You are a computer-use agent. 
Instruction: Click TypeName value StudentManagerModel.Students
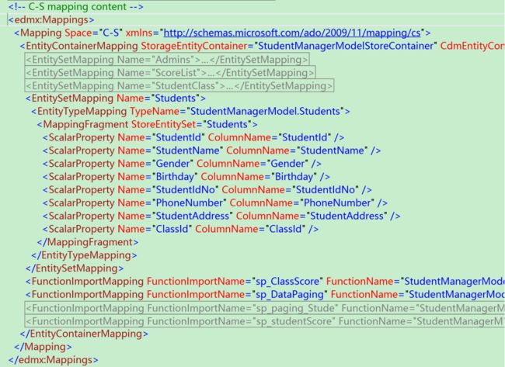[x=266, y=111]
